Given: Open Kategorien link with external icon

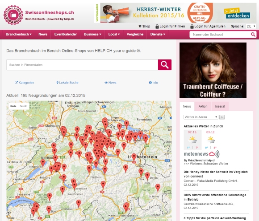Looking at the screenshot, I should [24, 83].
